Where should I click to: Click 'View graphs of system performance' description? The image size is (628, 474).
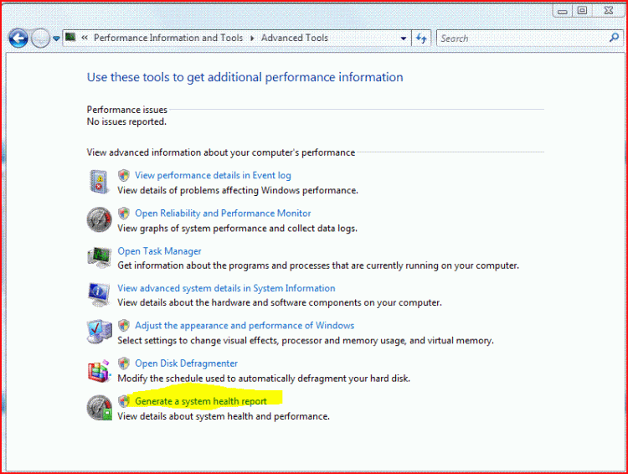pos(237,229)
